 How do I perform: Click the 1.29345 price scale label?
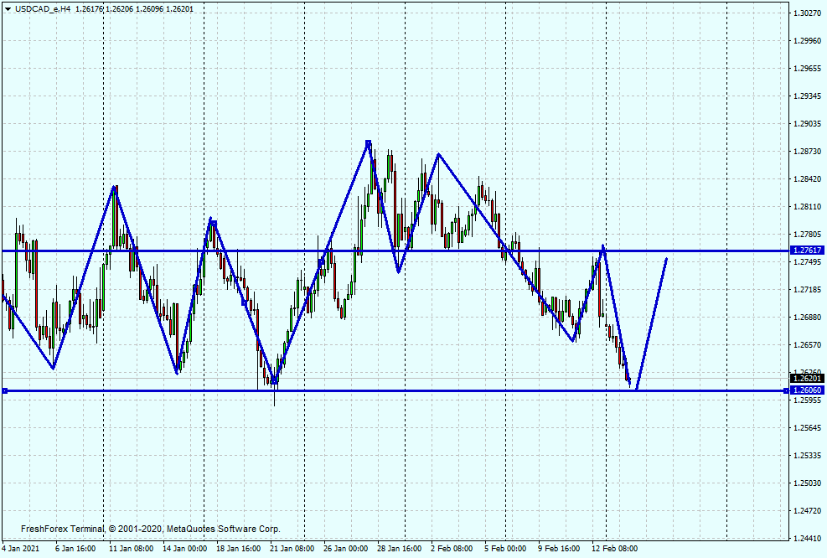808,96
